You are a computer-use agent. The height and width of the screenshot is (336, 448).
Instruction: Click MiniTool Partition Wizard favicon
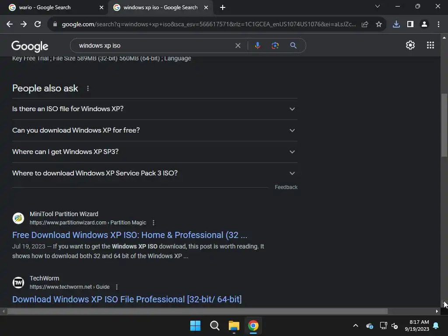coord(18,218)
